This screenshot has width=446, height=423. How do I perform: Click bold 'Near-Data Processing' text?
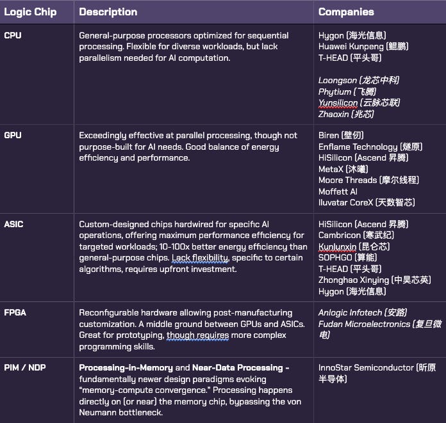tap(238, 367)
